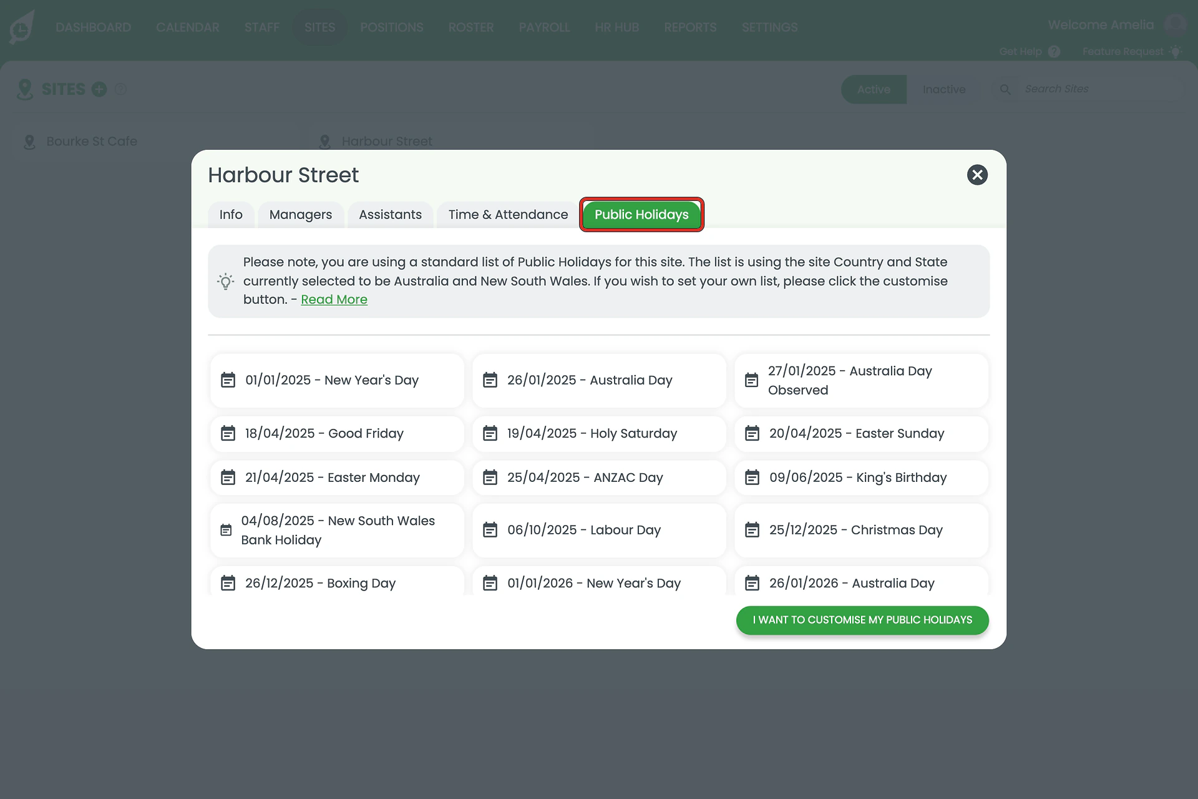This screenshot has height=799, width=1198.
Task: Follow the Read More link
Action: click(x=334, y=300)
